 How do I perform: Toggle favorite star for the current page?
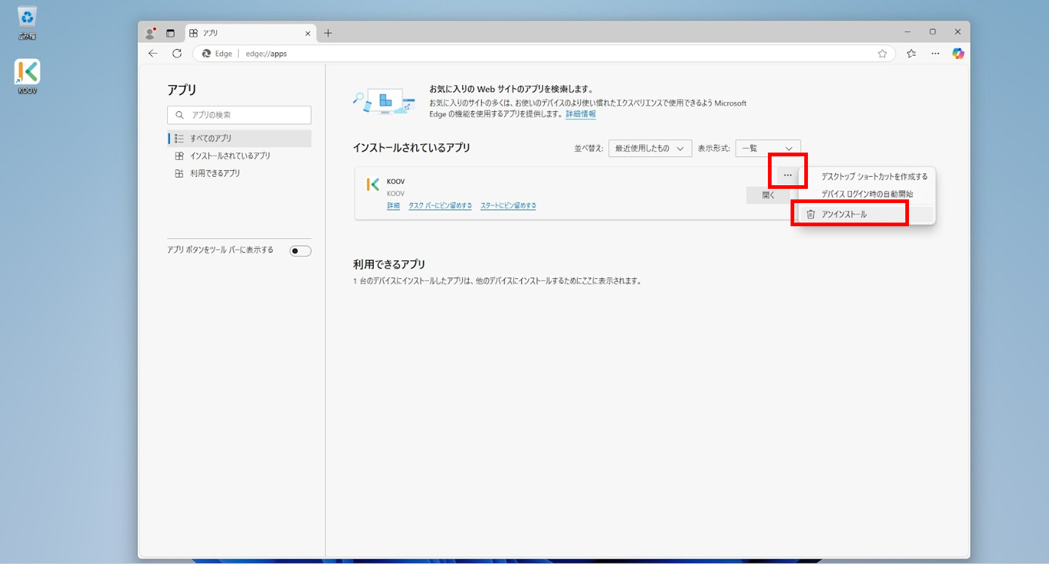click(883, 53)
